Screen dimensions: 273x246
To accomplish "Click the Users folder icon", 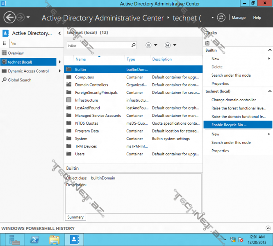I will 69,154.
